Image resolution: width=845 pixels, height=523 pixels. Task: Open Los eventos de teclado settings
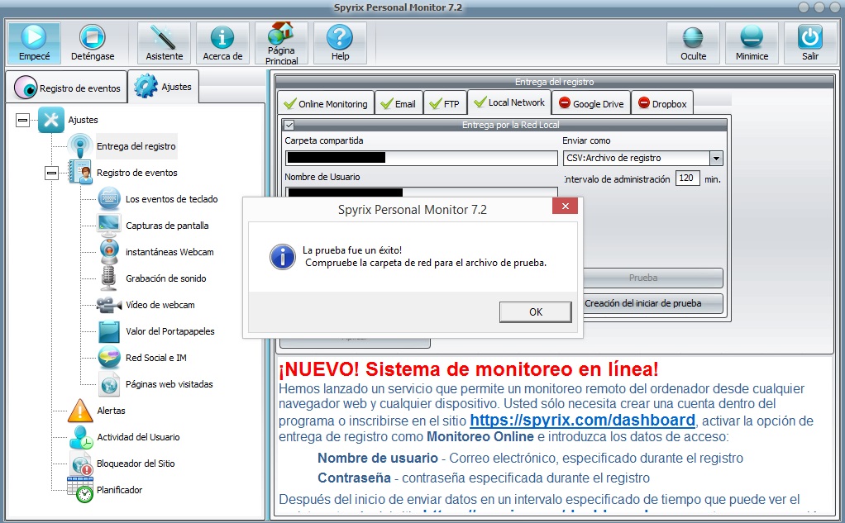click(171, 199)
